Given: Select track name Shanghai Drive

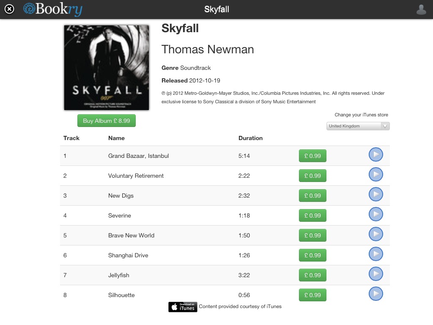Looking at the screenshot, I should [128, 255].
